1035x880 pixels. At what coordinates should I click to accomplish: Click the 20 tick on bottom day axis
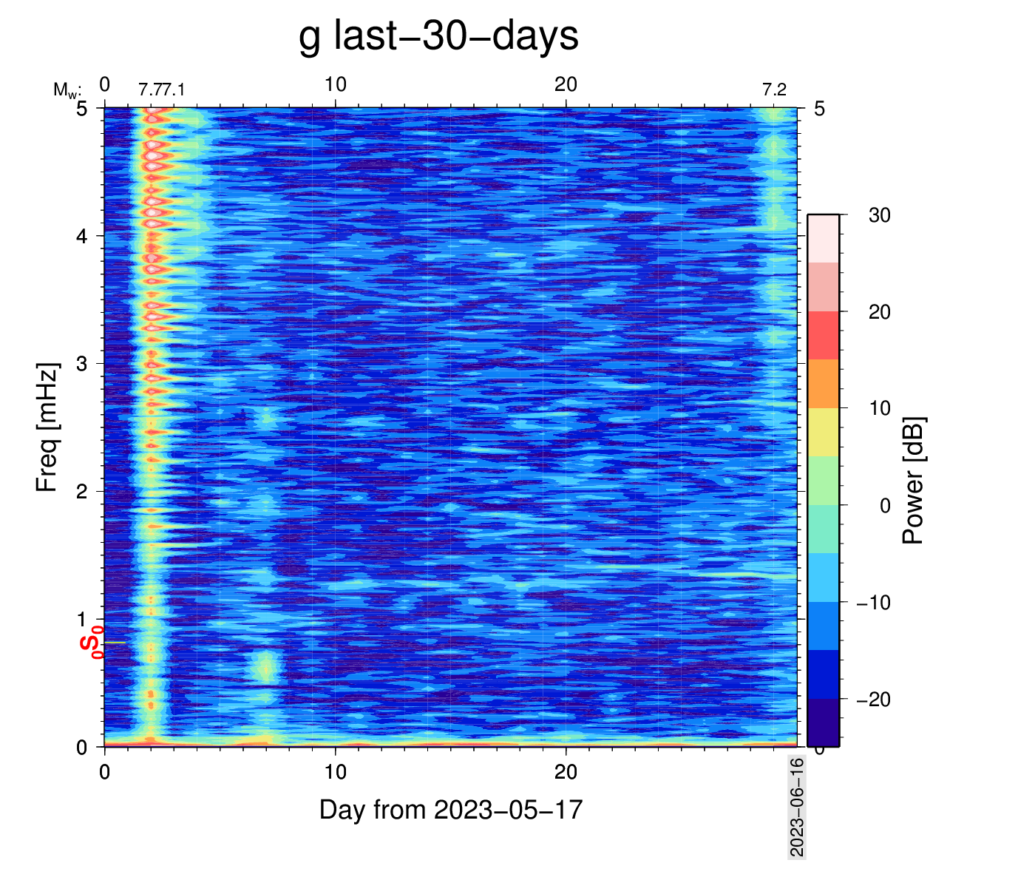pyautogui.click(x=566, y=772)
